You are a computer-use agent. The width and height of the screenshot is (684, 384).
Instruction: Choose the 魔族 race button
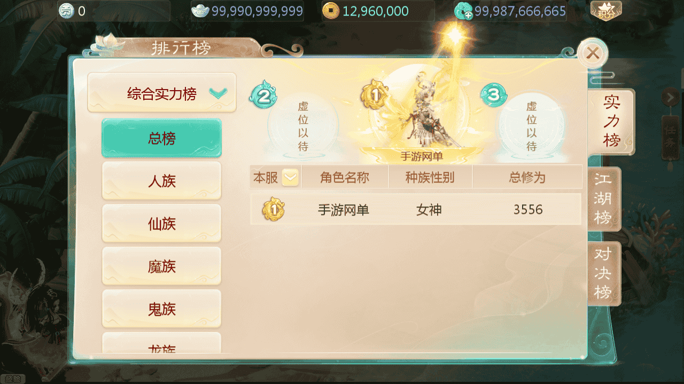161,266
